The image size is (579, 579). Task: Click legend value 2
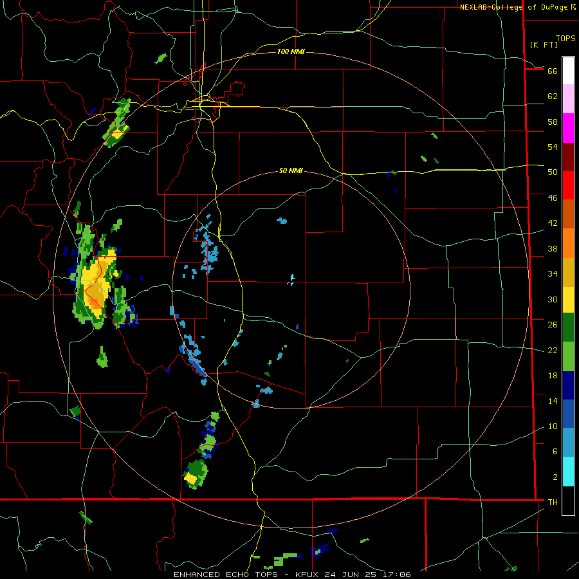(555, 477)
